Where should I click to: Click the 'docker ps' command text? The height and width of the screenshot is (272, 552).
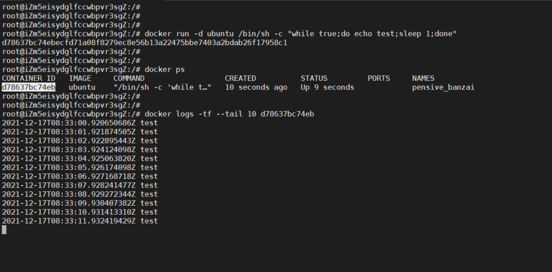164,69
